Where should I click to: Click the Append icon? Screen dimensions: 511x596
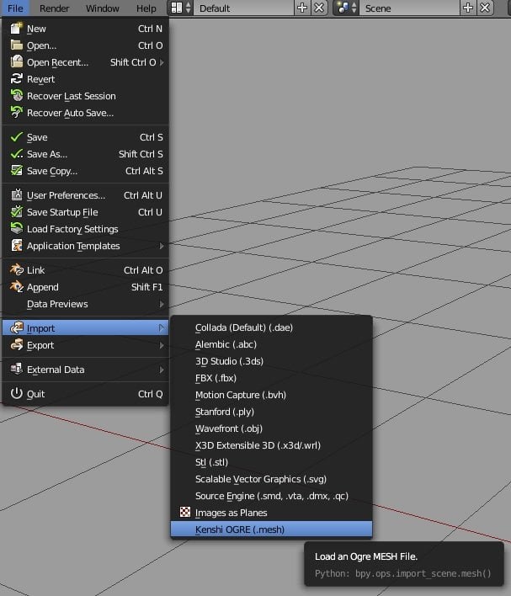(16, 286)
